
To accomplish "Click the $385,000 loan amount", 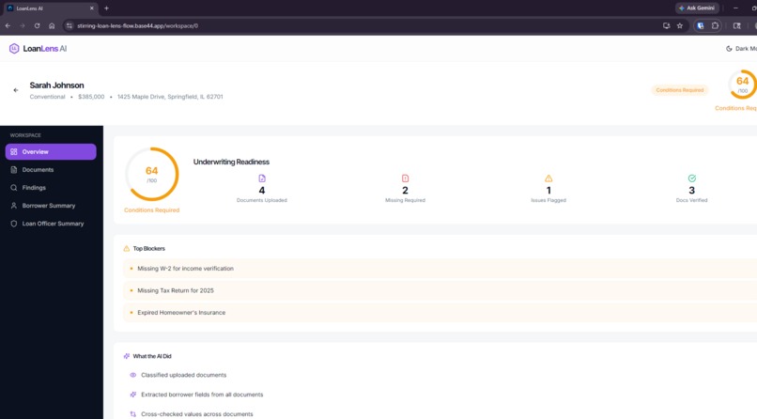I will click(x=91, y=97).
